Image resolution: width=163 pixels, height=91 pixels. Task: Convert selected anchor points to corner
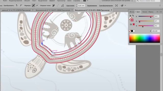pyautogui.click(x=17, y=6)
